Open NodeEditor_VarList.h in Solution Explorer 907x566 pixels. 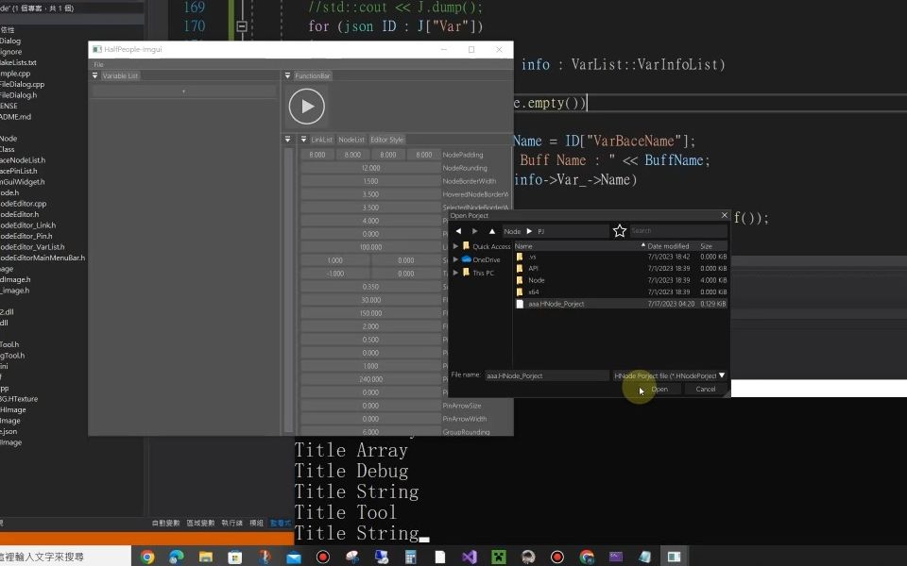pyautogui.click(x=32, y=246)
